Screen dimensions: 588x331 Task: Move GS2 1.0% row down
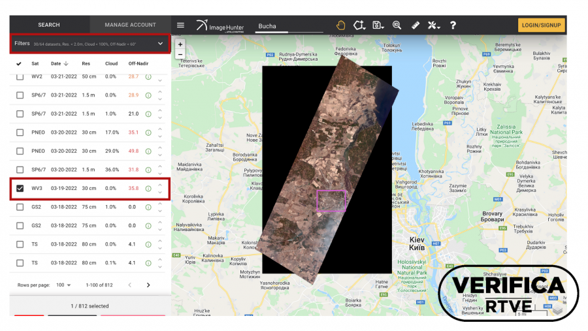click(x=160, y=211)
